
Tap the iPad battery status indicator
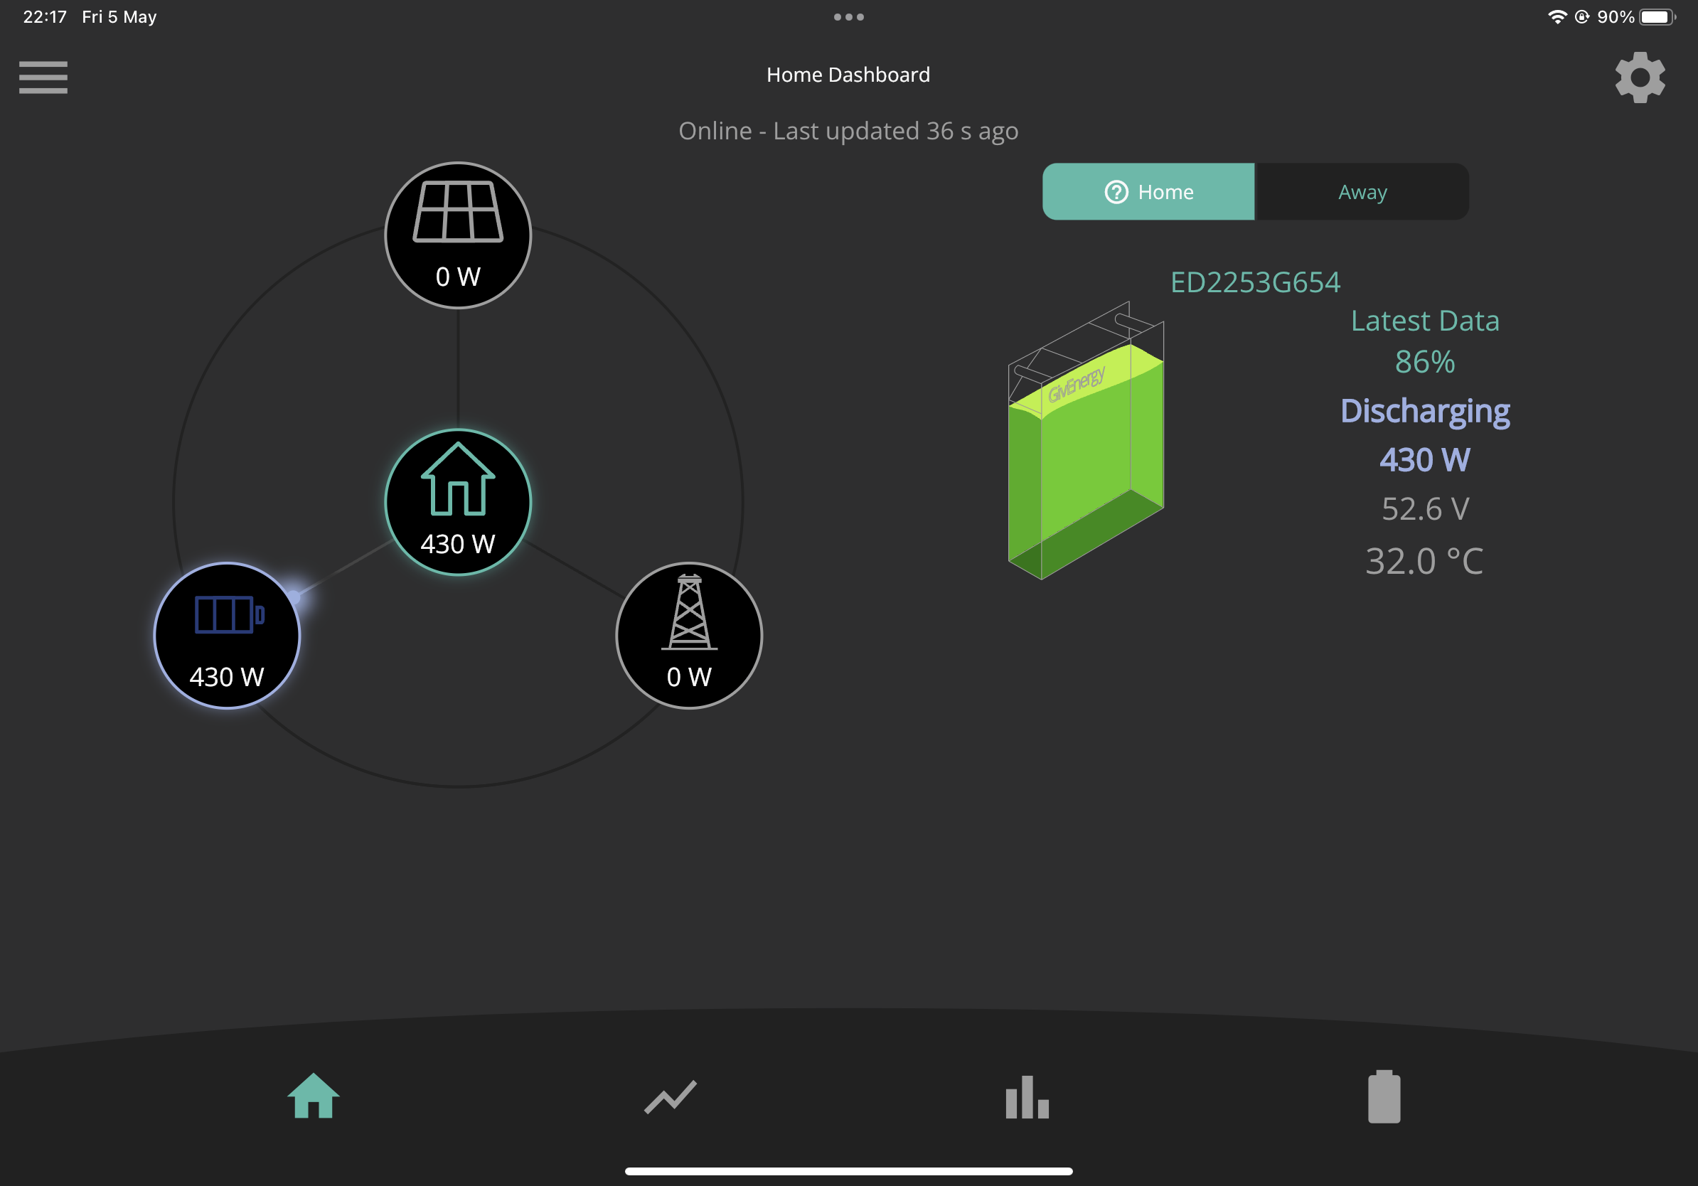(1657, 17)
